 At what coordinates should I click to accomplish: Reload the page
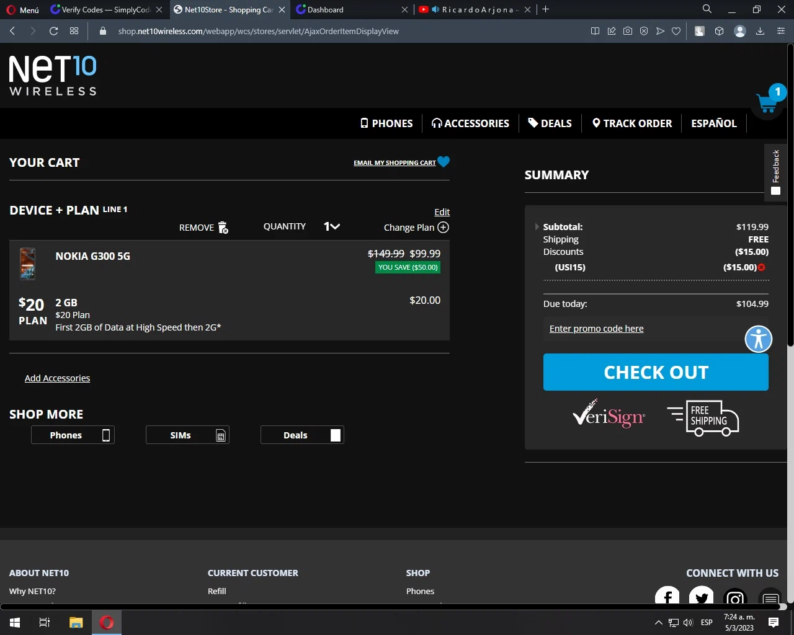[53, 31]
